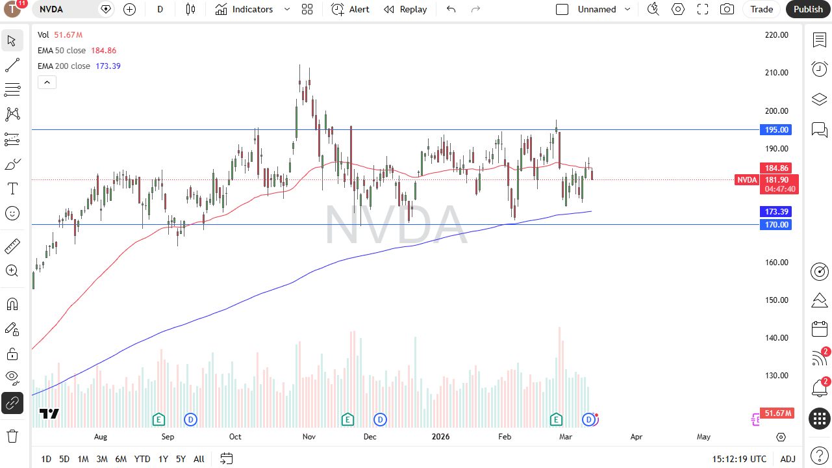Open chart settings with the gear icon
Image resolution: width=832 pixels, height=468 pixels.
pyautogui.click(x=677, y=9)
